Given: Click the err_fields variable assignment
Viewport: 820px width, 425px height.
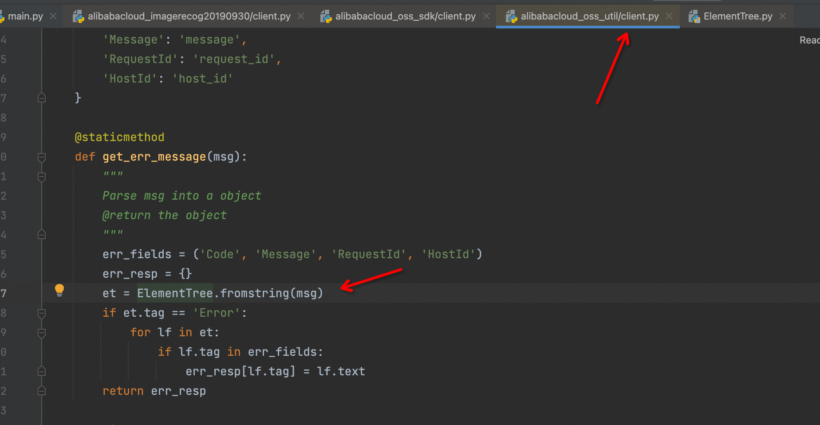Looking at the screenshot, I should [137, 254].
